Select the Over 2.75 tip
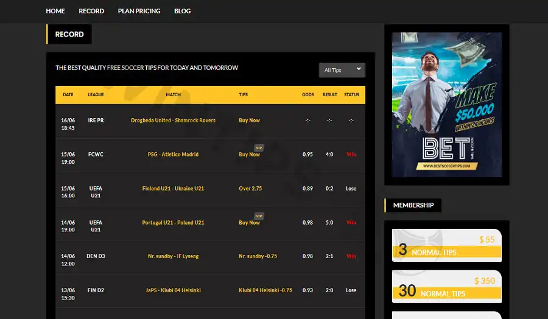Screen dimensions: 548x319 coord(250,188)
